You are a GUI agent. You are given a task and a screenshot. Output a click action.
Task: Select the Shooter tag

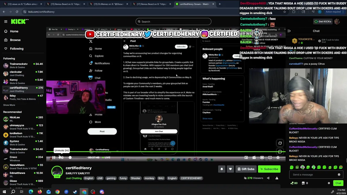(x=136, y=178)
